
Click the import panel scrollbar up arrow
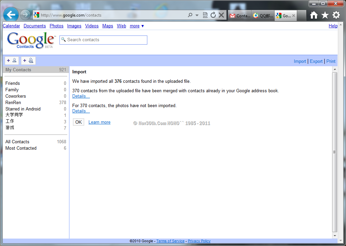[335, 69]
